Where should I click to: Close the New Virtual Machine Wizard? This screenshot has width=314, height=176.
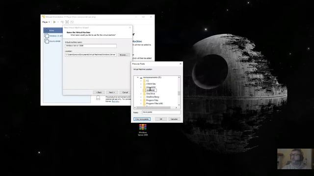coord(130,27)
